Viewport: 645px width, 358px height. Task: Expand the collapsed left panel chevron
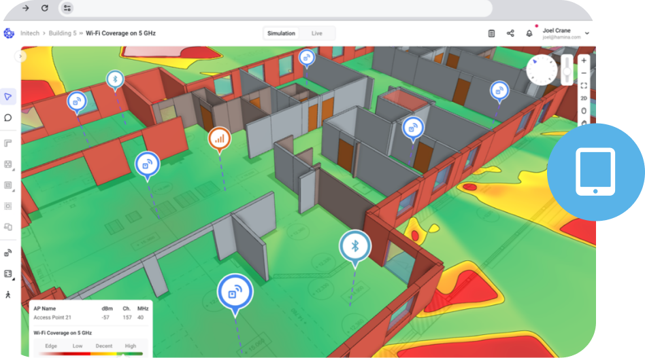pyautogui.click(x=20, y=56)
